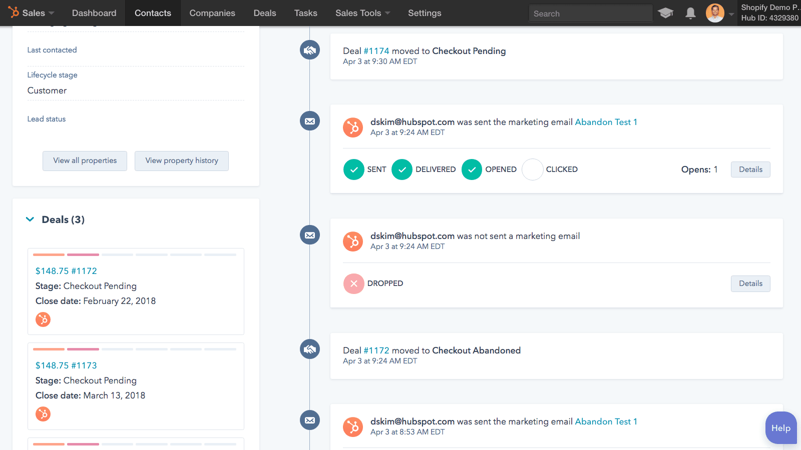Click 'Close date: March 13, 2018' text
The image size is (801, 450).
tap(90, 395)
